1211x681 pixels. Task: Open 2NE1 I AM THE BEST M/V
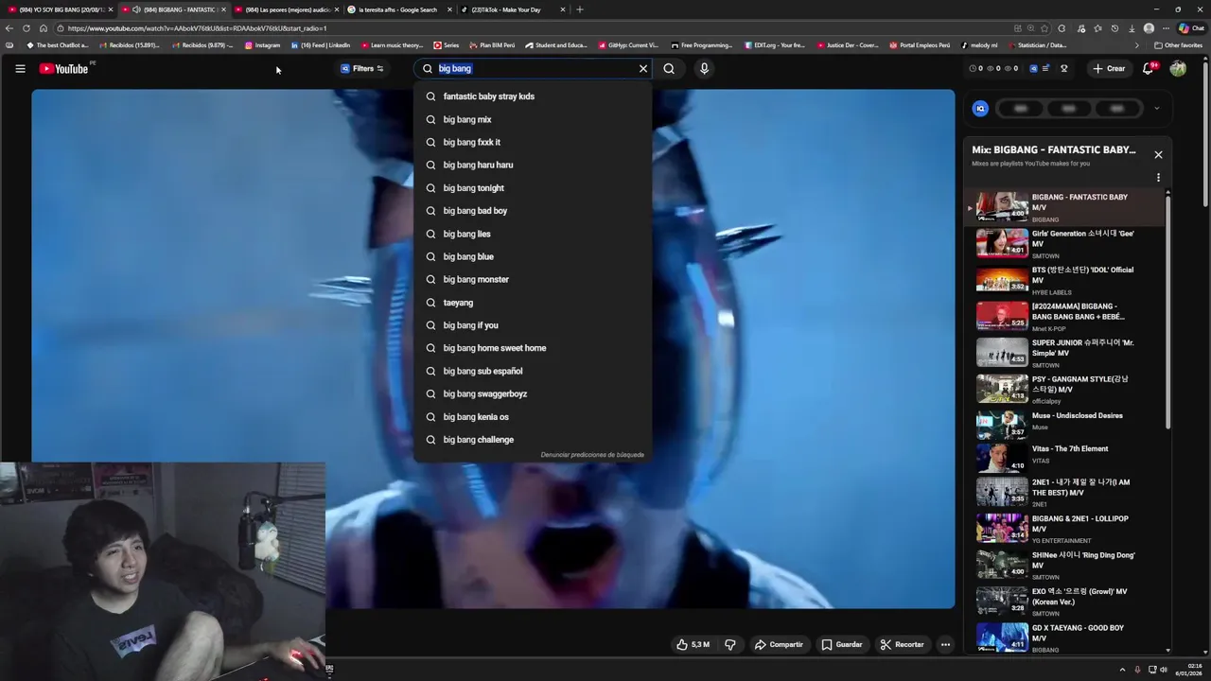(1064, 492)
